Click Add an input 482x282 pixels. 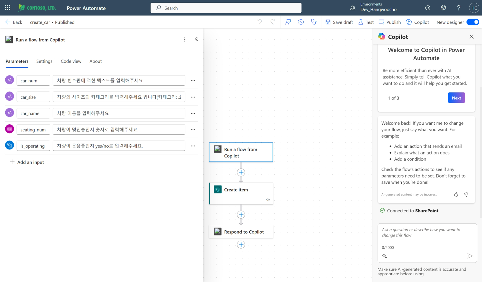pyautogui.click(x=27, y=162)
